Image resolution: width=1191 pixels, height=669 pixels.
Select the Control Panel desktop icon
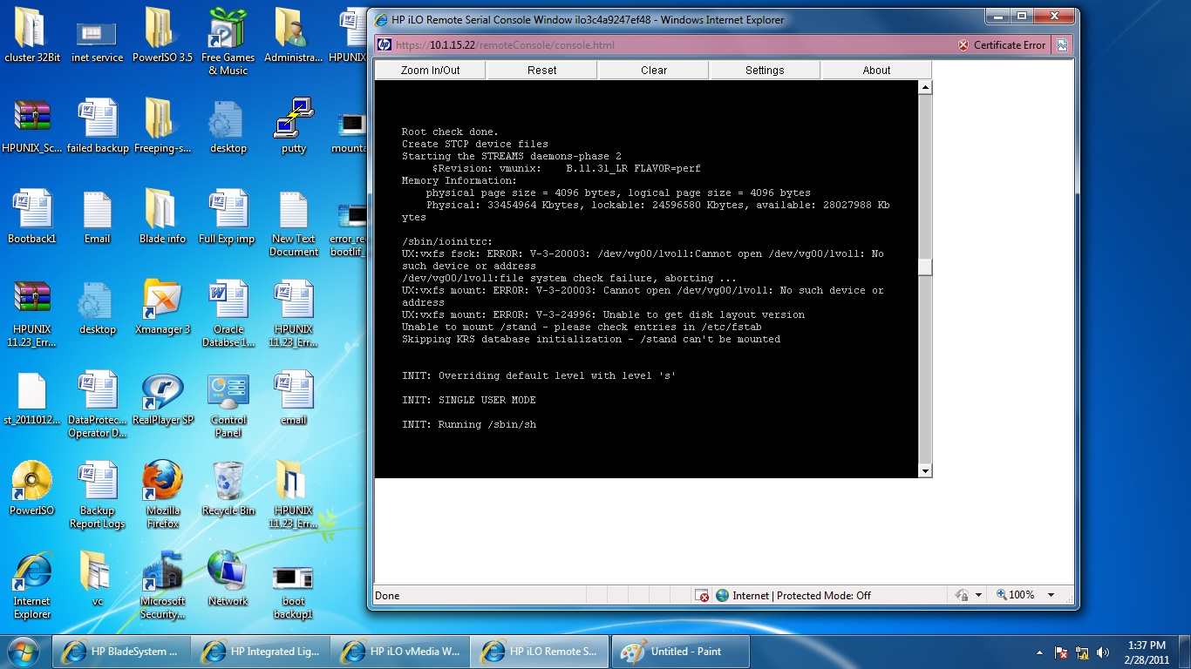click(228, 405)
